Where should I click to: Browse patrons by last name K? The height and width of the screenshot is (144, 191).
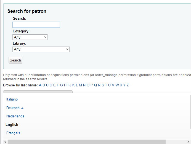point(73,85)
